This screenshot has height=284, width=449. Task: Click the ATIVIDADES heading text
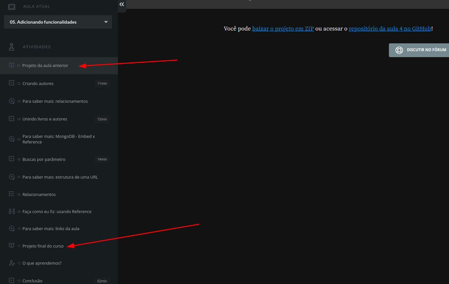[x=36, y=47]
